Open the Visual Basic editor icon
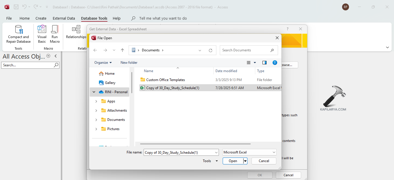The width and height of the screenshot is (394, 180). 42,29
